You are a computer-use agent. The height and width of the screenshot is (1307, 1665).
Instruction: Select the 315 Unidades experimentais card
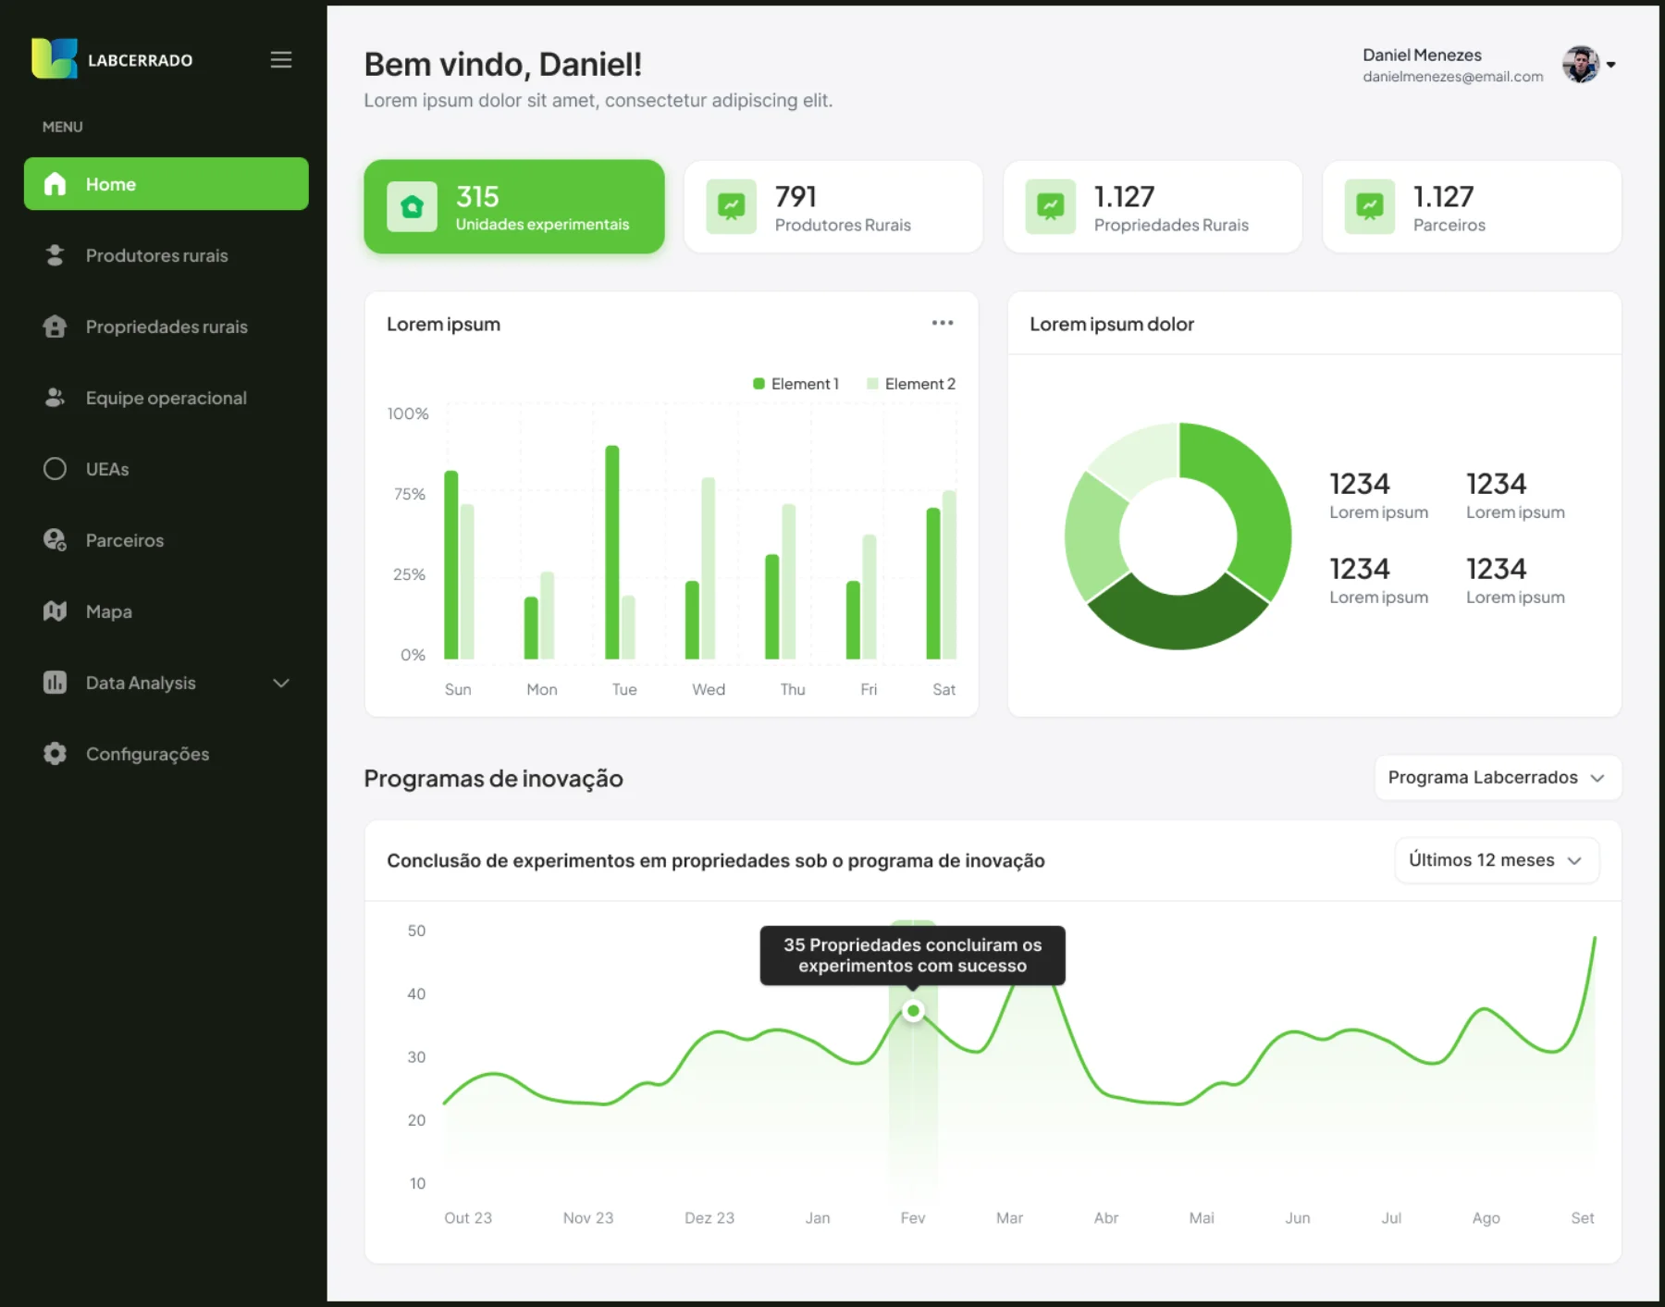click(x=514, y=206)
